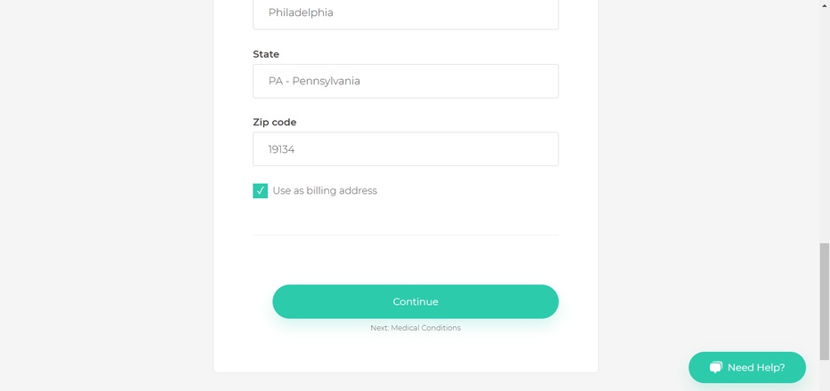830x391 pixels.
Task: Click the 'Need Help?' text label
Action: (756, 367)
